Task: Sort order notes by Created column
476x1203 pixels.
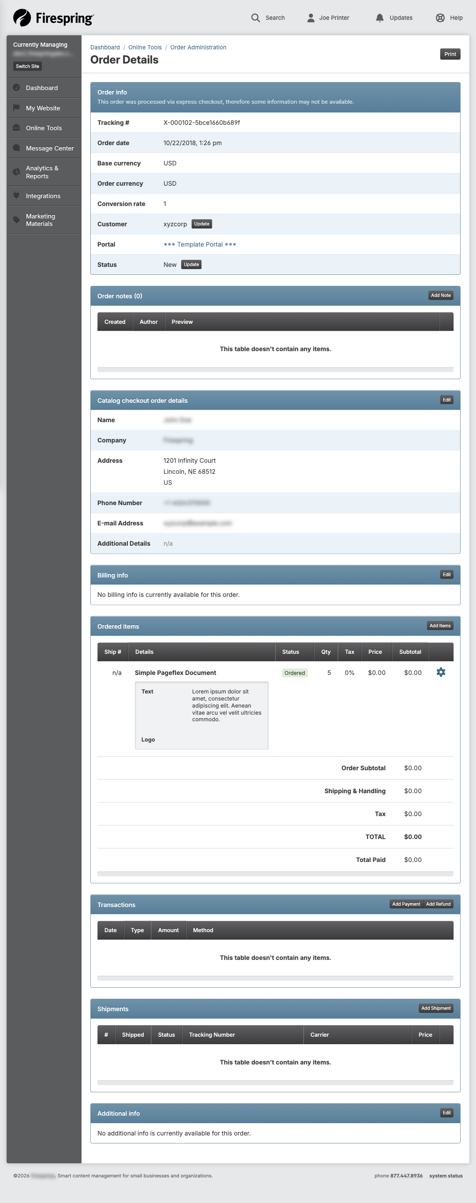Action: (115, 322)
